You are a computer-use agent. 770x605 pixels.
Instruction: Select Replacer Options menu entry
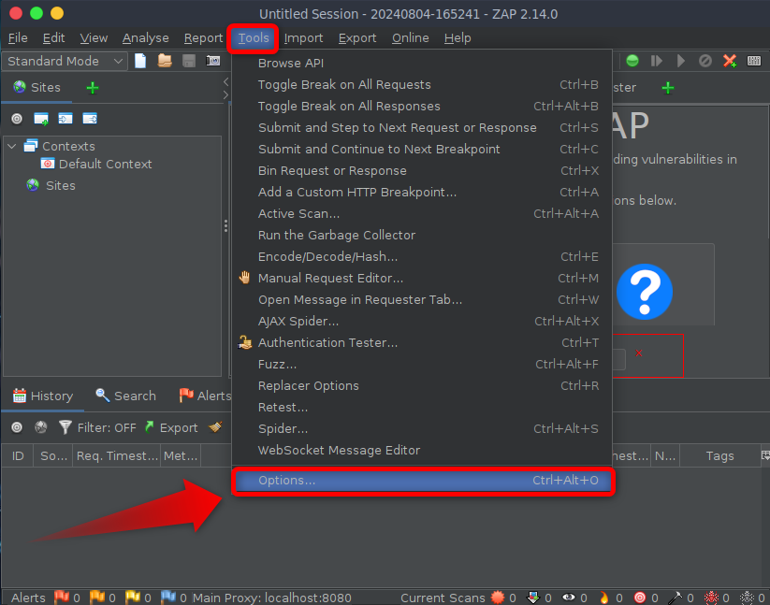422,385
